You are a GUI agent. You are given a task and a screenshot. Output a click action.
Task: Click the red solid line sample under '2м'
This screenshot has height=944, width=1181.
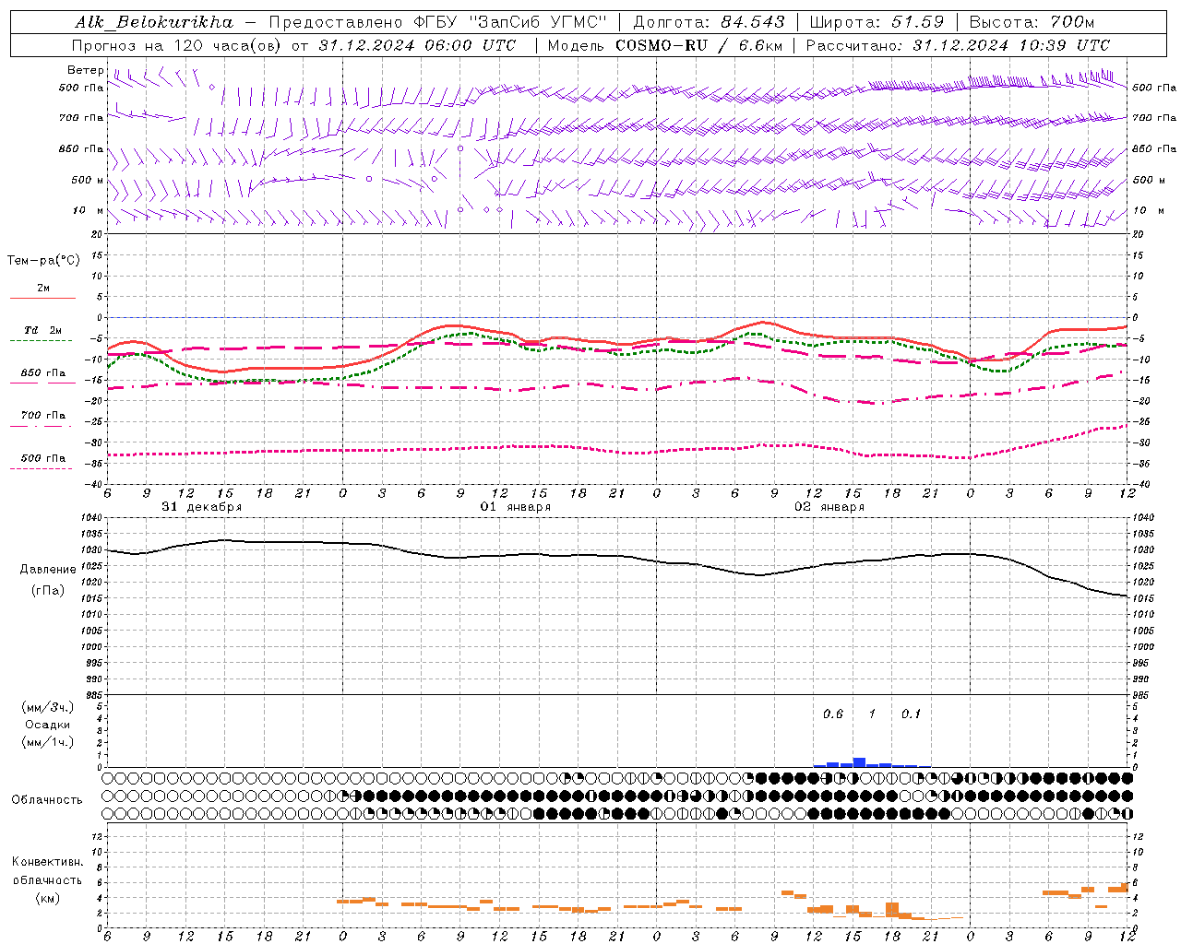click(x=42, y=299)
